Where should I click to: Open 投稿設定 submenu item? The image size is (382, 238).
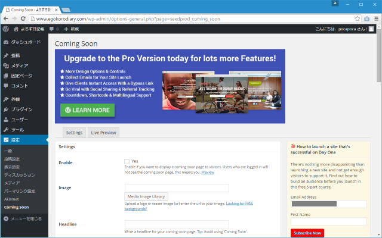pyautogui.click(x=12, y=159)
